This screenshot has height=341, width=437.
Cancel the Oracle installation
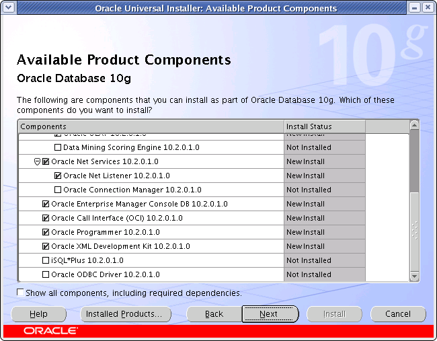[398, 314]
